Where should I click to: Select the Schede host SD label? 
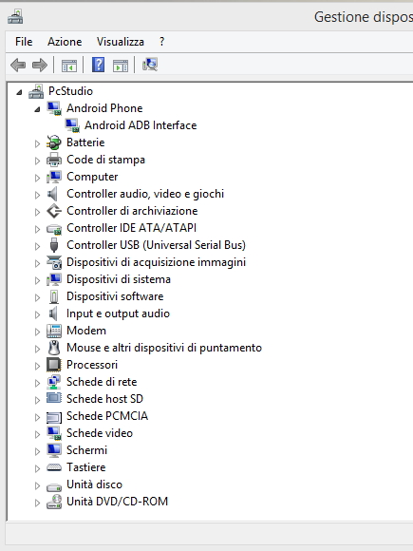coord(104,399)
